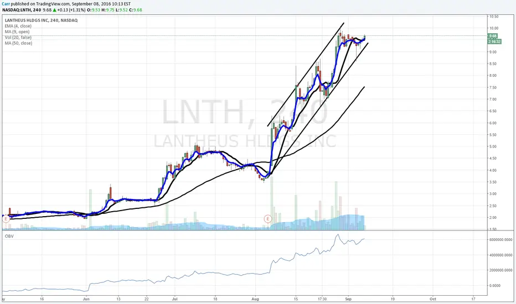Screen dimensions: 516x304
Task: Click the 5.00 price axis label
Action: click(x=493, y=146)
